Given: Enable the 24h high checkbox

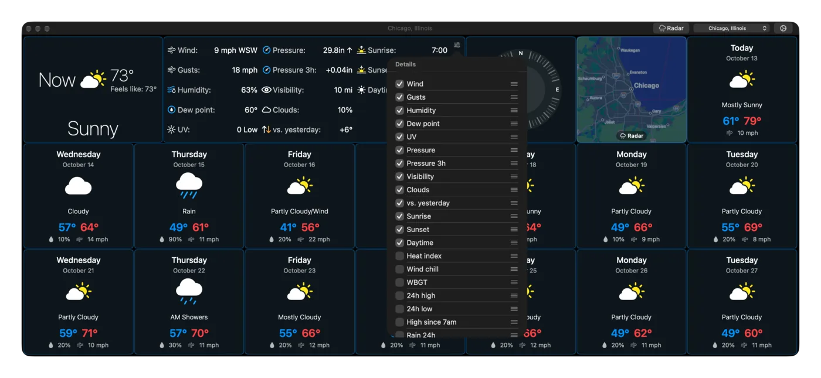Looking at the screenshot, I should [x=399, y=296].
